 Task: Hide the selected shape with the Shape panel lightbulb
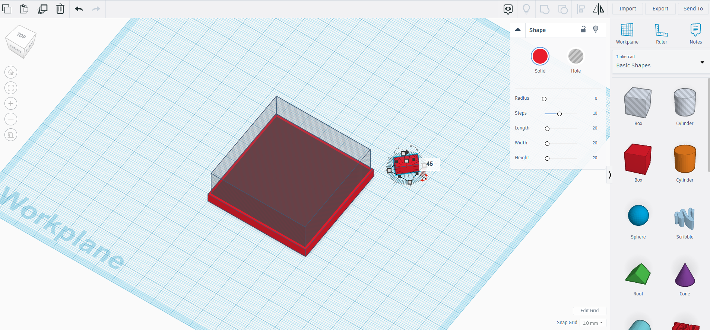[x=596, y=29]
